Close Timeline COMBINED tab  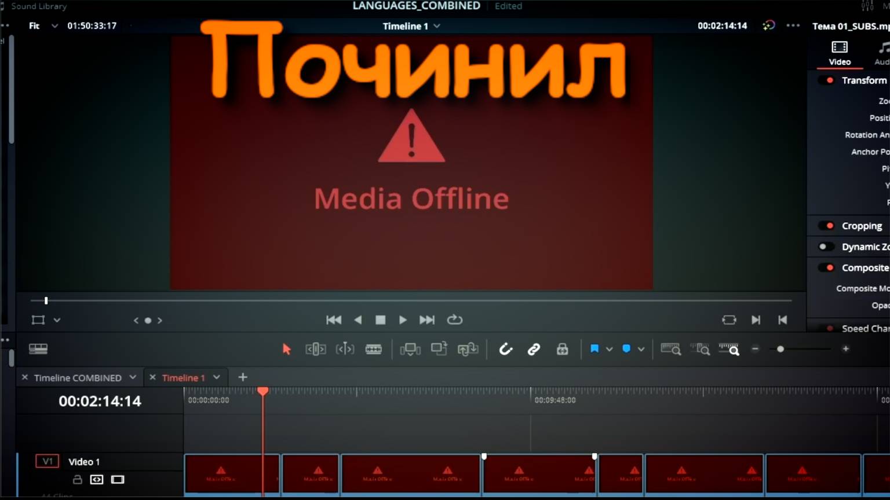[24, 377]
